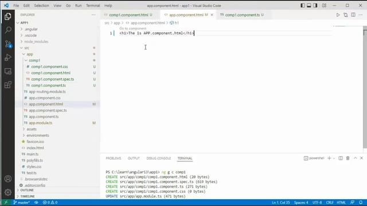Open the Accounts icon in activity bar
367x206 pixels.
pos(7,179)
